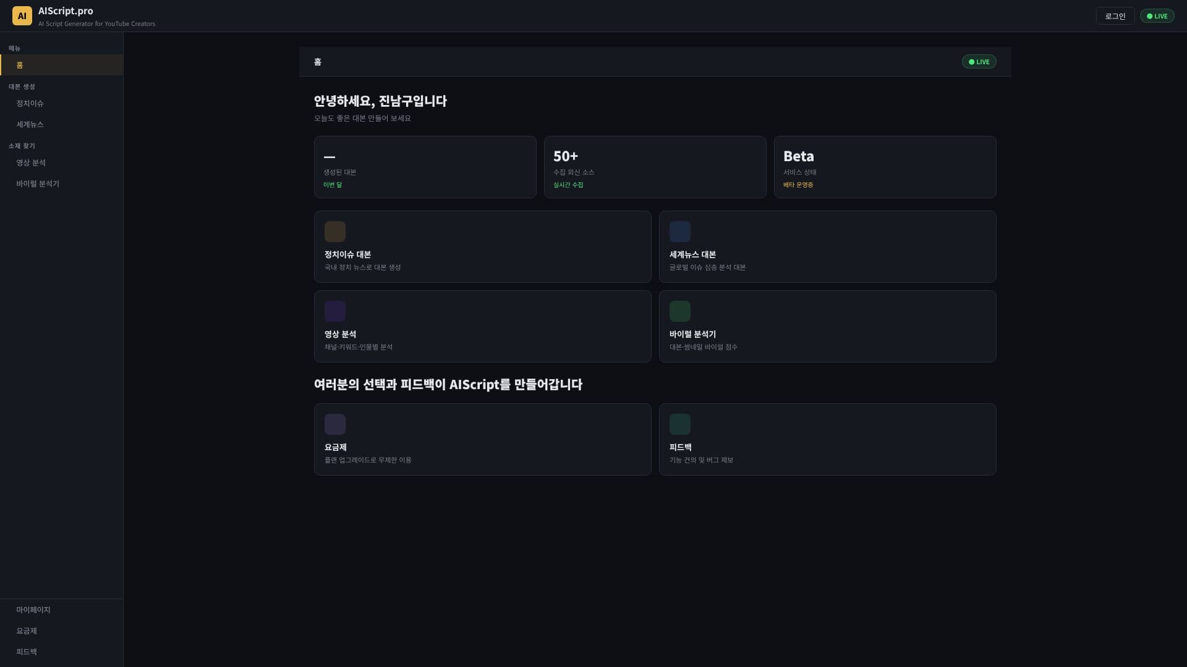Open 영상 분석 in the sidebar
Image resolution: width=1187 pixels, height=667 pixels.
(x=62, y=162)
